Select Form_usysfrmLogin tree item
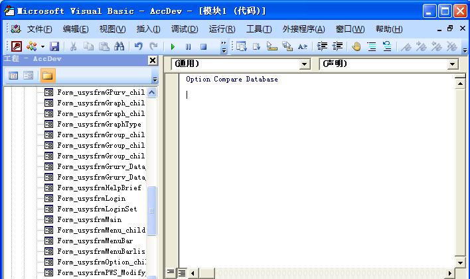This screenshot has height=279, width=470. tap(92, 198)
